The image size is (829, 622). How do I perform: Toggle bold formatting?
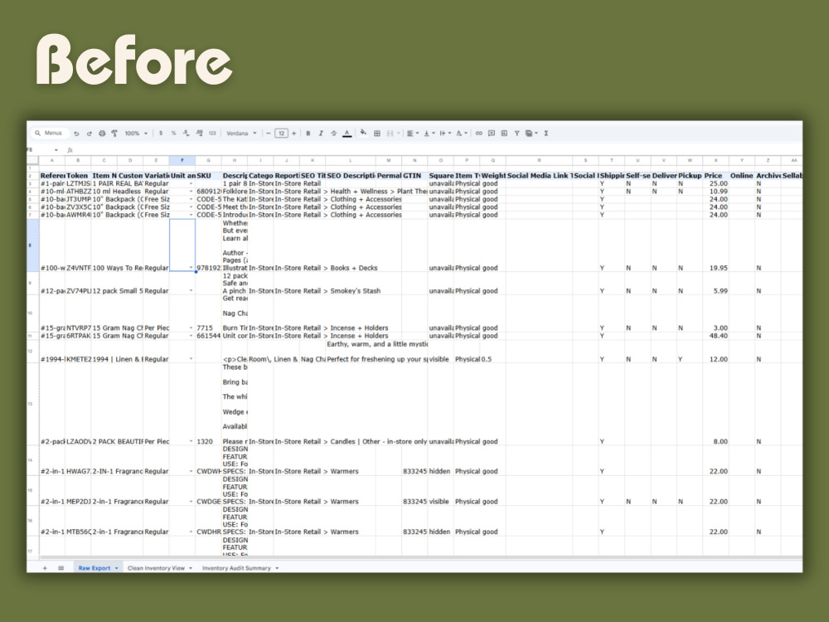[x=308, y=134]
